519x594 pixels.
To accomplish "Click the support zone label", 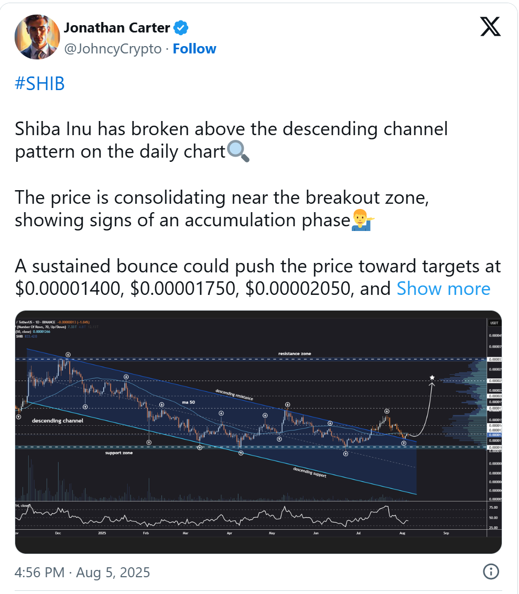I will [x=118, y=453].
